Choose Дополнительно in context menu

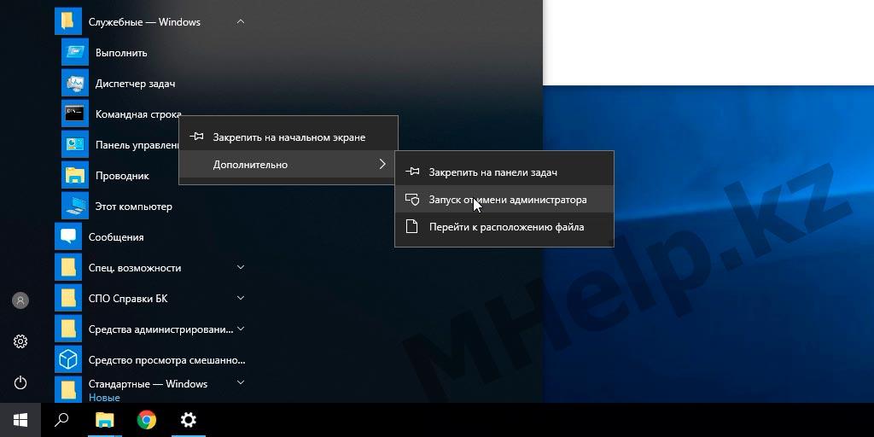pos(288,165)
